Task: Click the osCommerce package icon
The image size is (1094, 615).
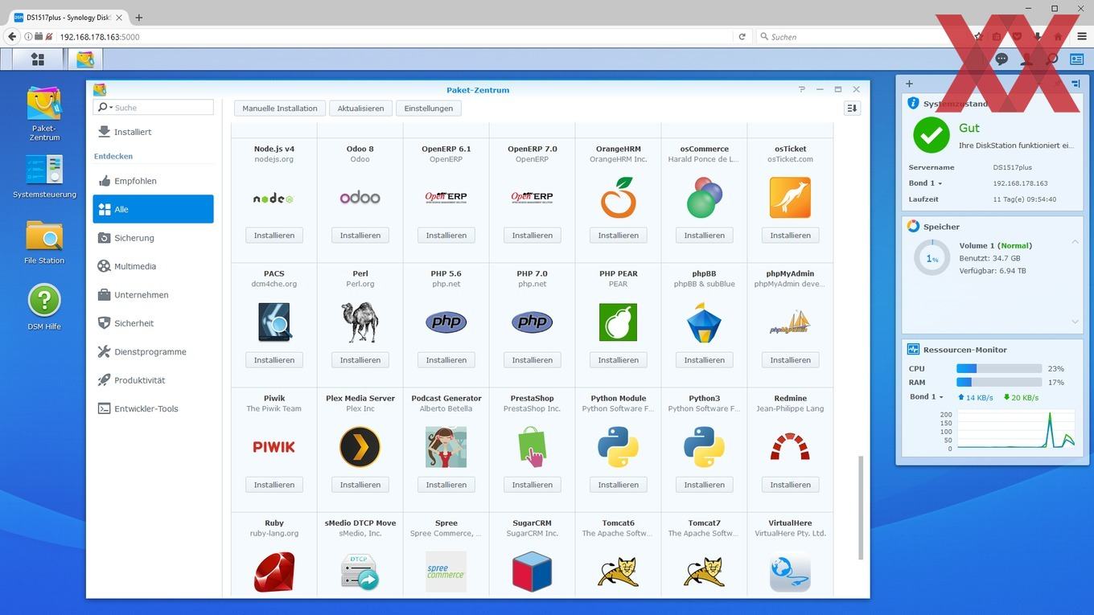Action: tap(705, 198)
